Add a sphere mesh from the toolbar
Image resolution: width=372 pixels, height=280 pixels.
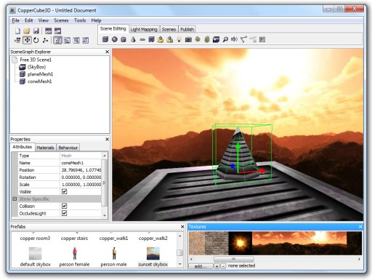tap(115, 39)
